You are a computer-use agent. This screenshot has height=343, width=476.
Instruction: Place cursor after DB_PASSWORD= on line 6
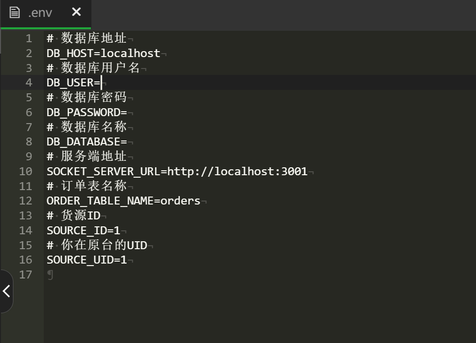point(128,113)
